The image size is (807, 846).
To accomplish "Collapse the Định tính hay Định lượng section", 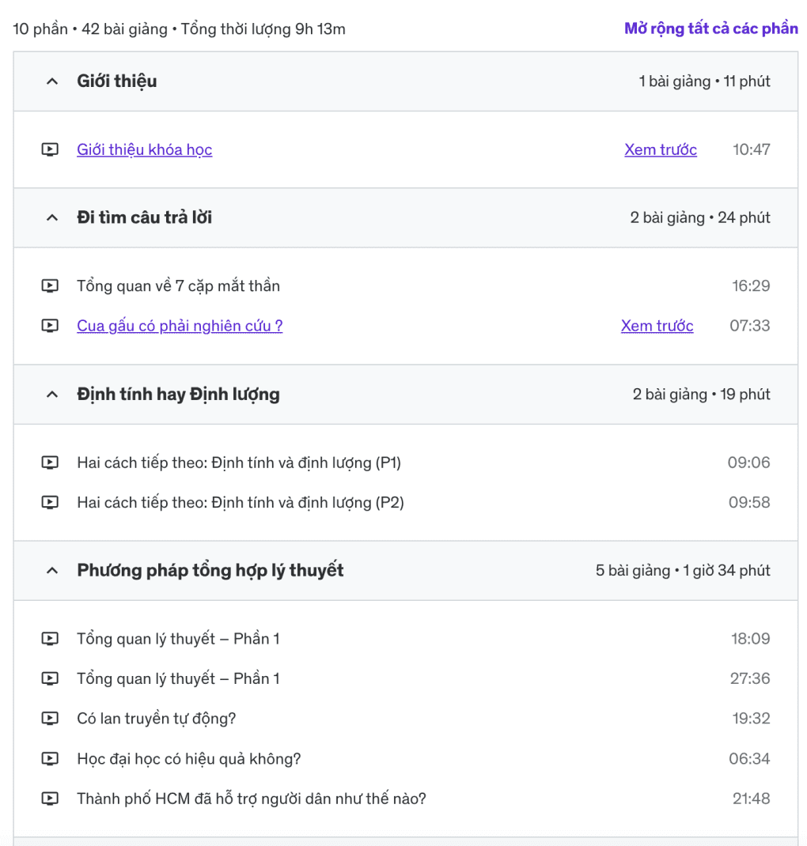I will coord(52,395).
